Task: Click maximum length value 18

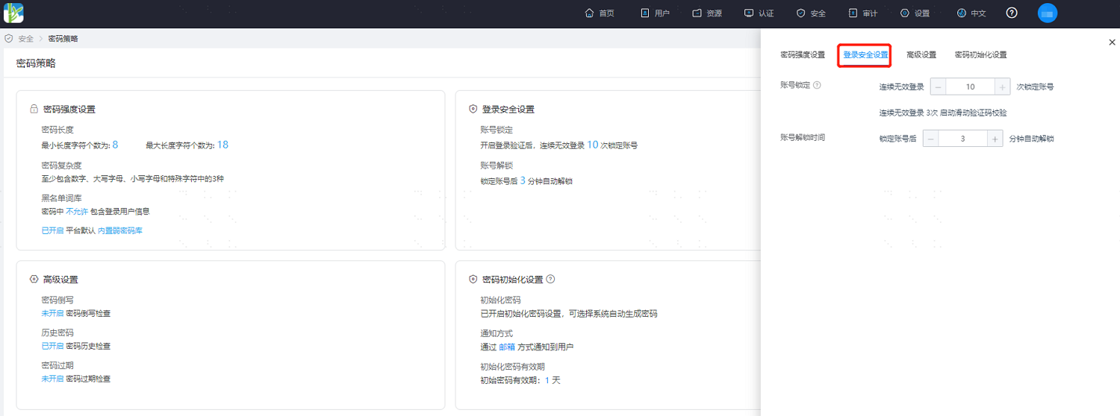Action: (223, 145)
